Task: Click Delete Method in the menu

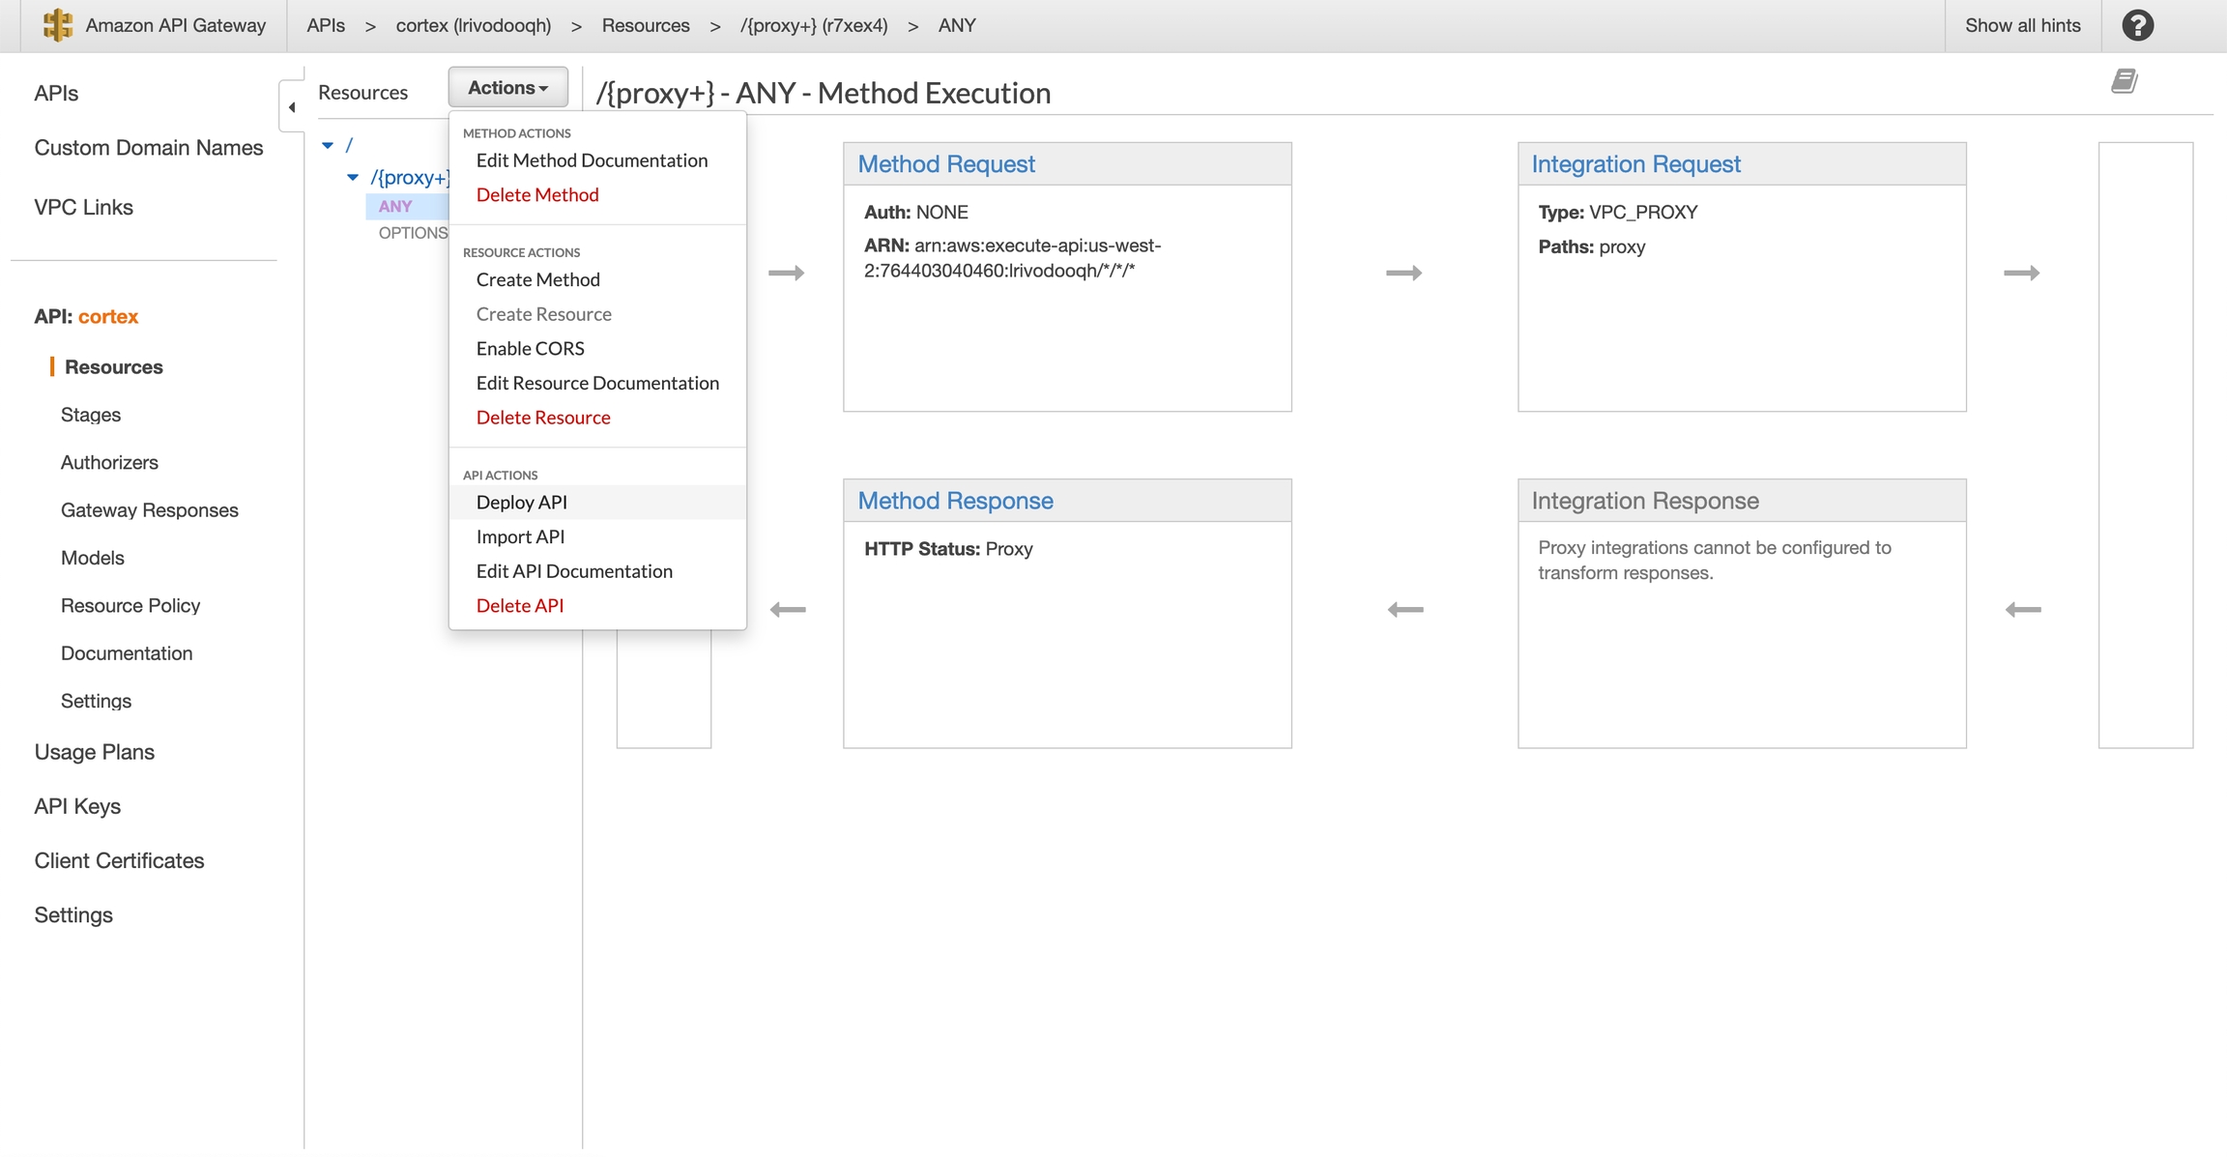Action: coord(536,194)
